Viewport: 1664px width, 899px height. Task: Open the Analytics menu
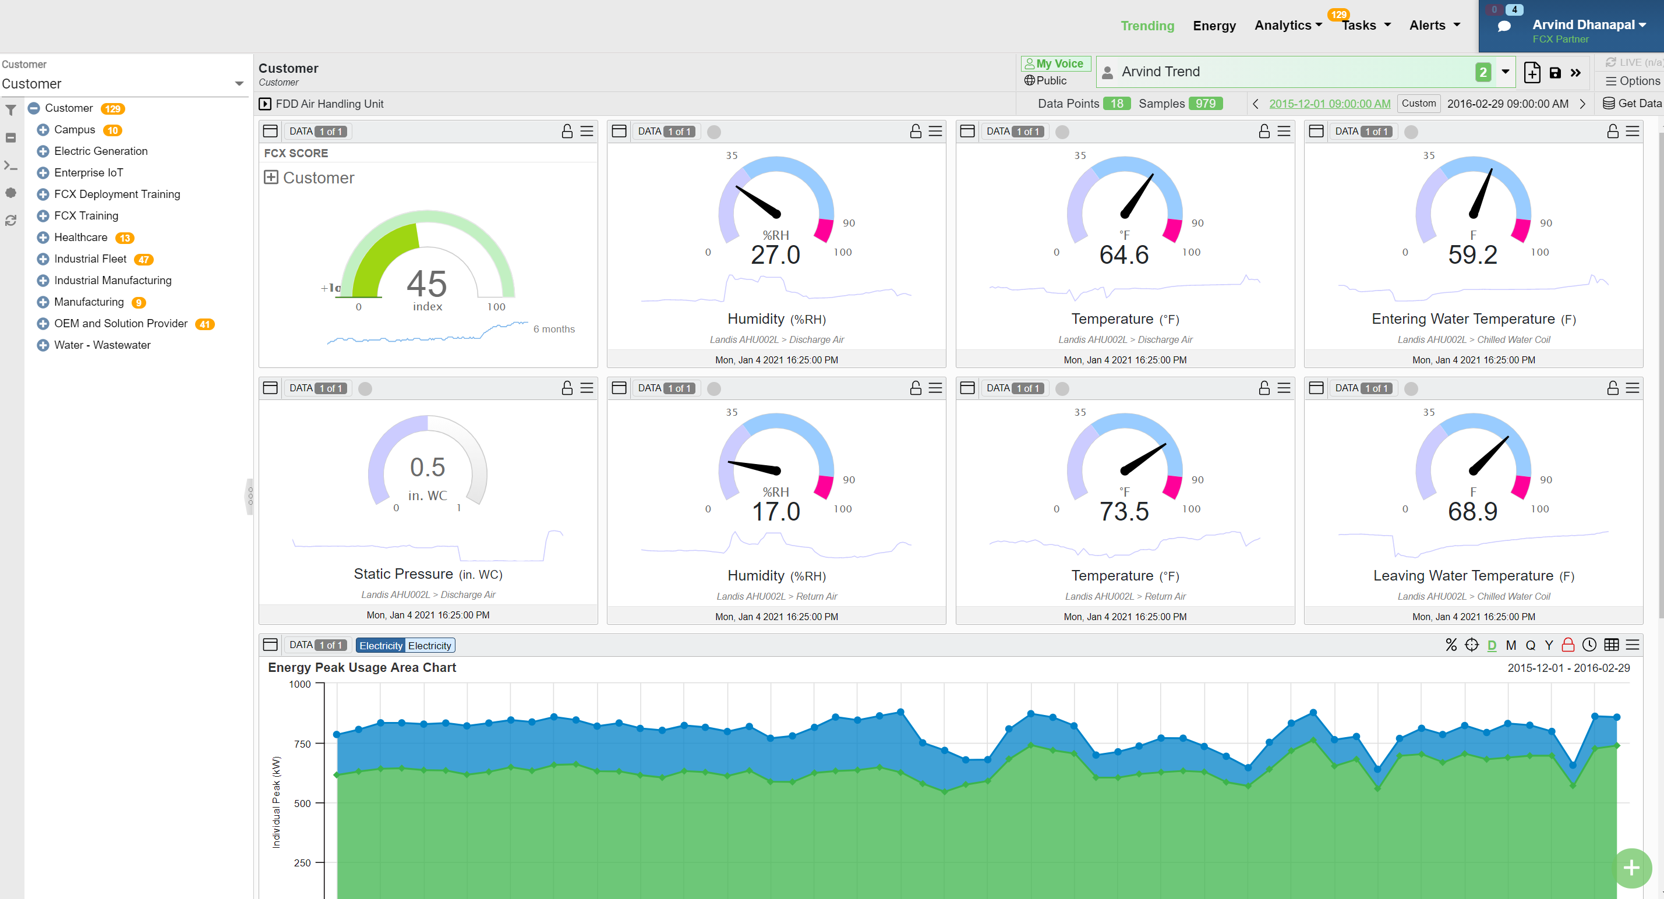pos(1288,25)
